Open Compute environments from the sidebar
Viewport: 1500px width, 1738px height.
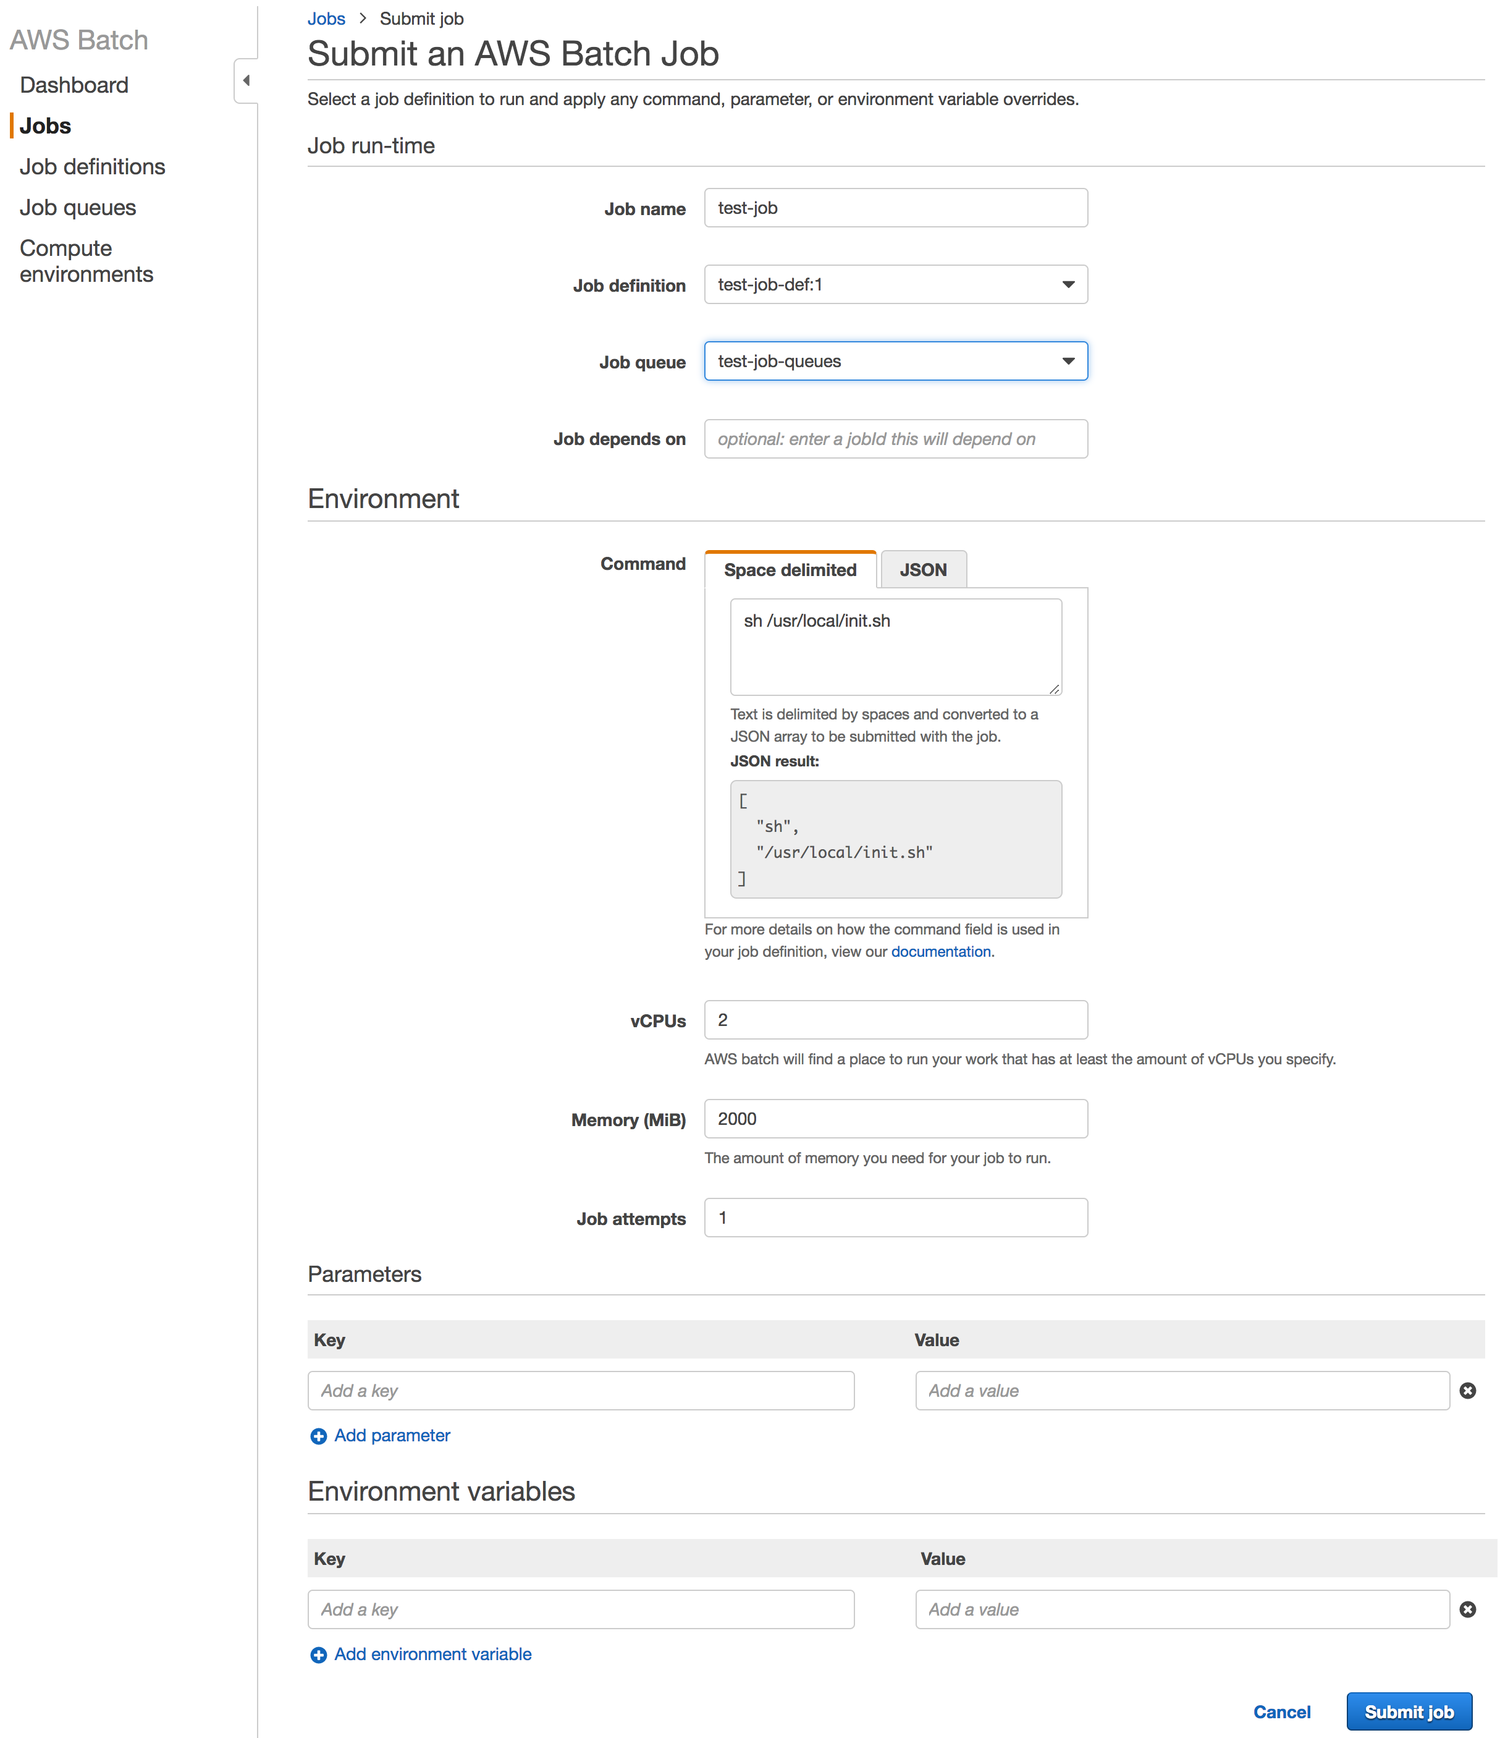click(85, 260)
